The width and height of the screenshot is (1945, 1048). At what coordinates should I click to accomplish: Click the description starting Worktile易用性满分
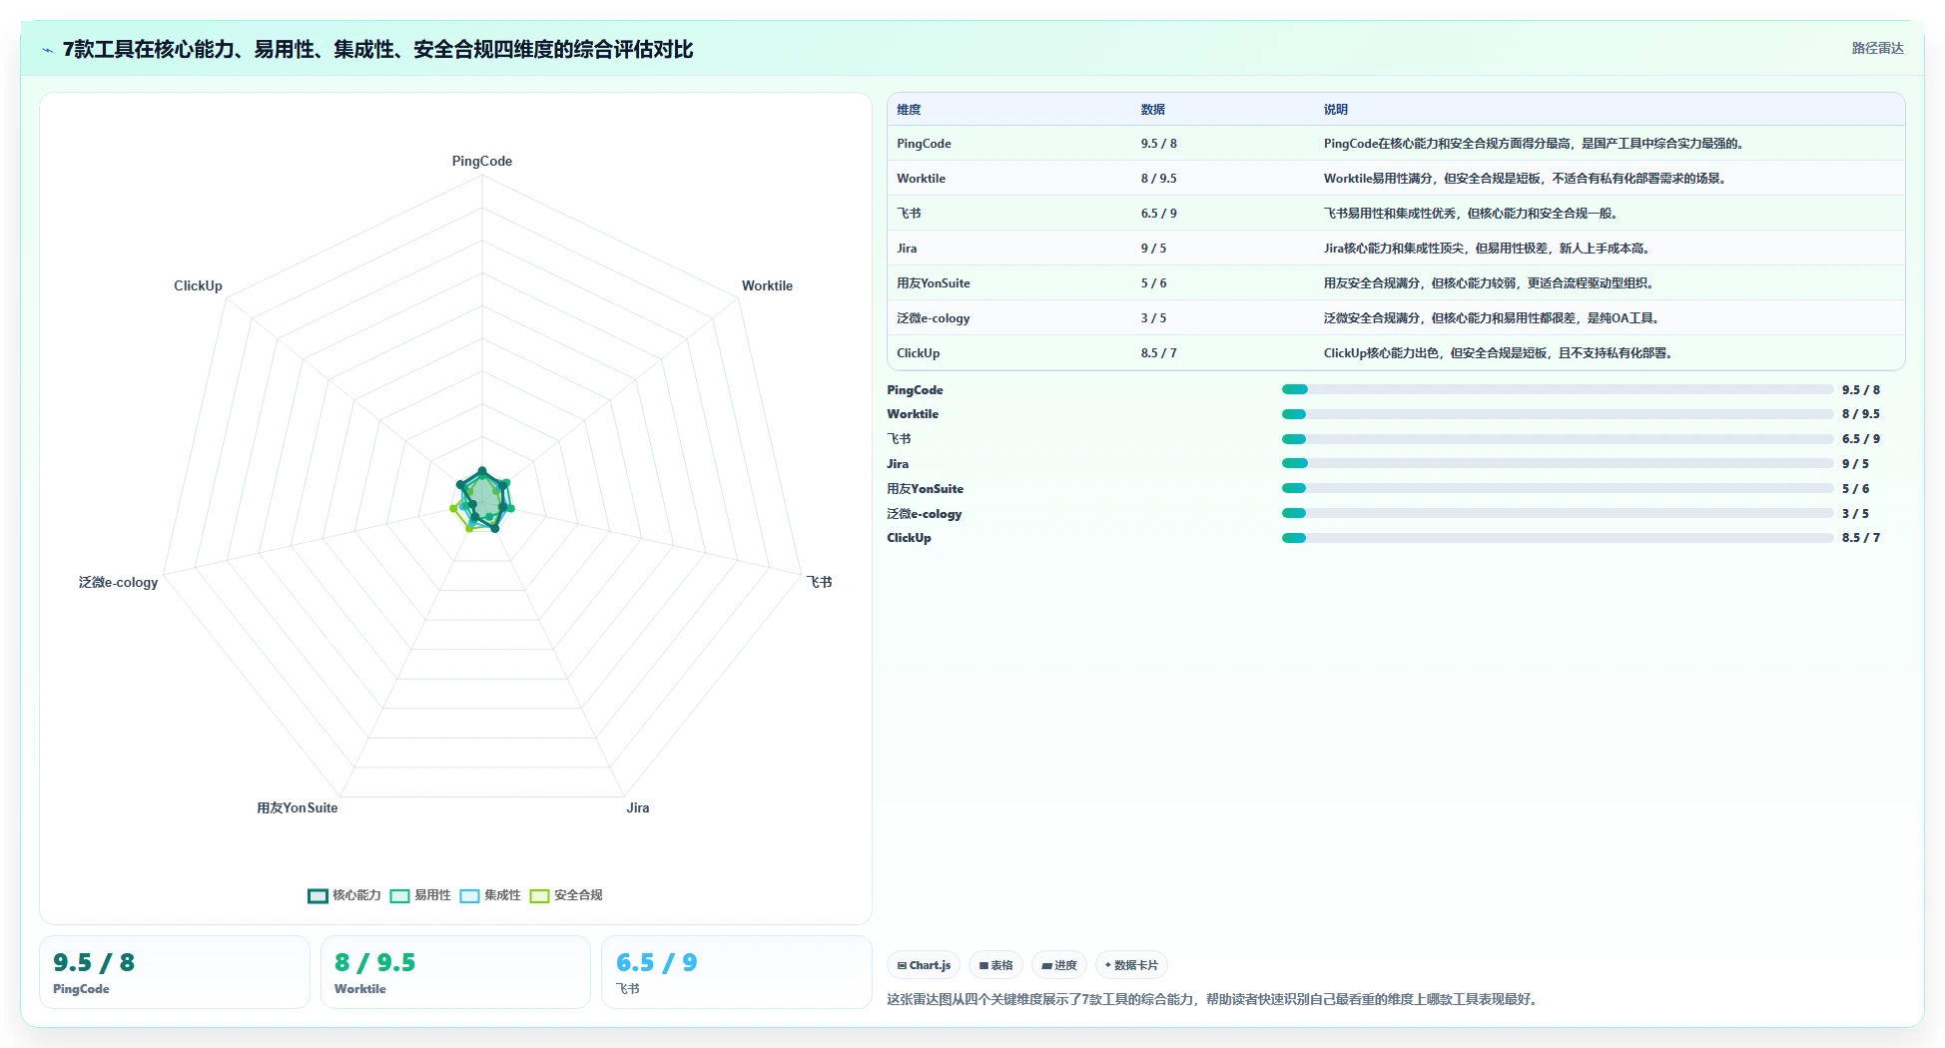point(1527,179)
